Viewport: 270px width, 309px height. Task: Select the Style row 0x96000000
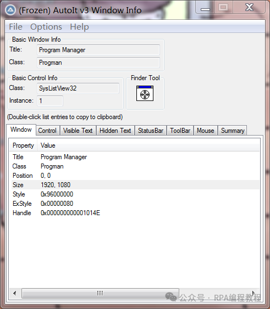click(x=135, y=194)
